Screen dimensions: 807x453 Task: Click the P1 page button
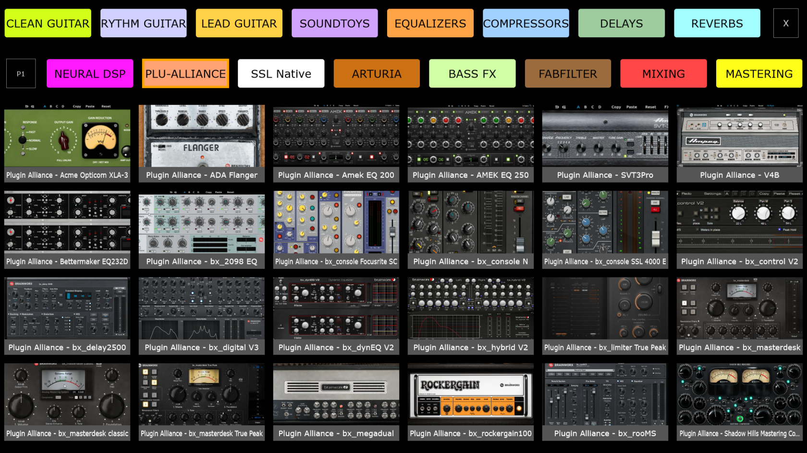pyautogui.click(x=21, y=73)
